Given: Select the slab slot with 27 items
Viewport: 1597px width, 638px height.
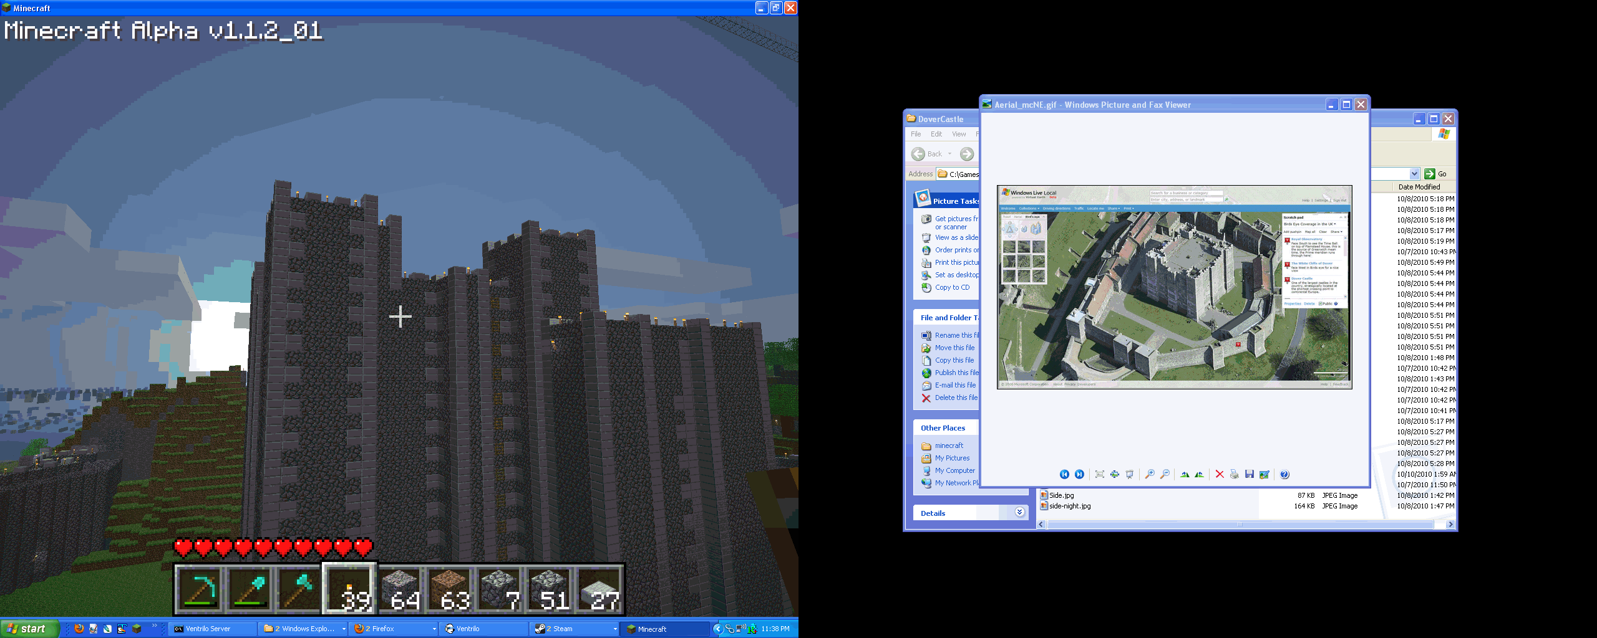Looking at the screenshot, I should pyautogui.click(x=599, y=589).
